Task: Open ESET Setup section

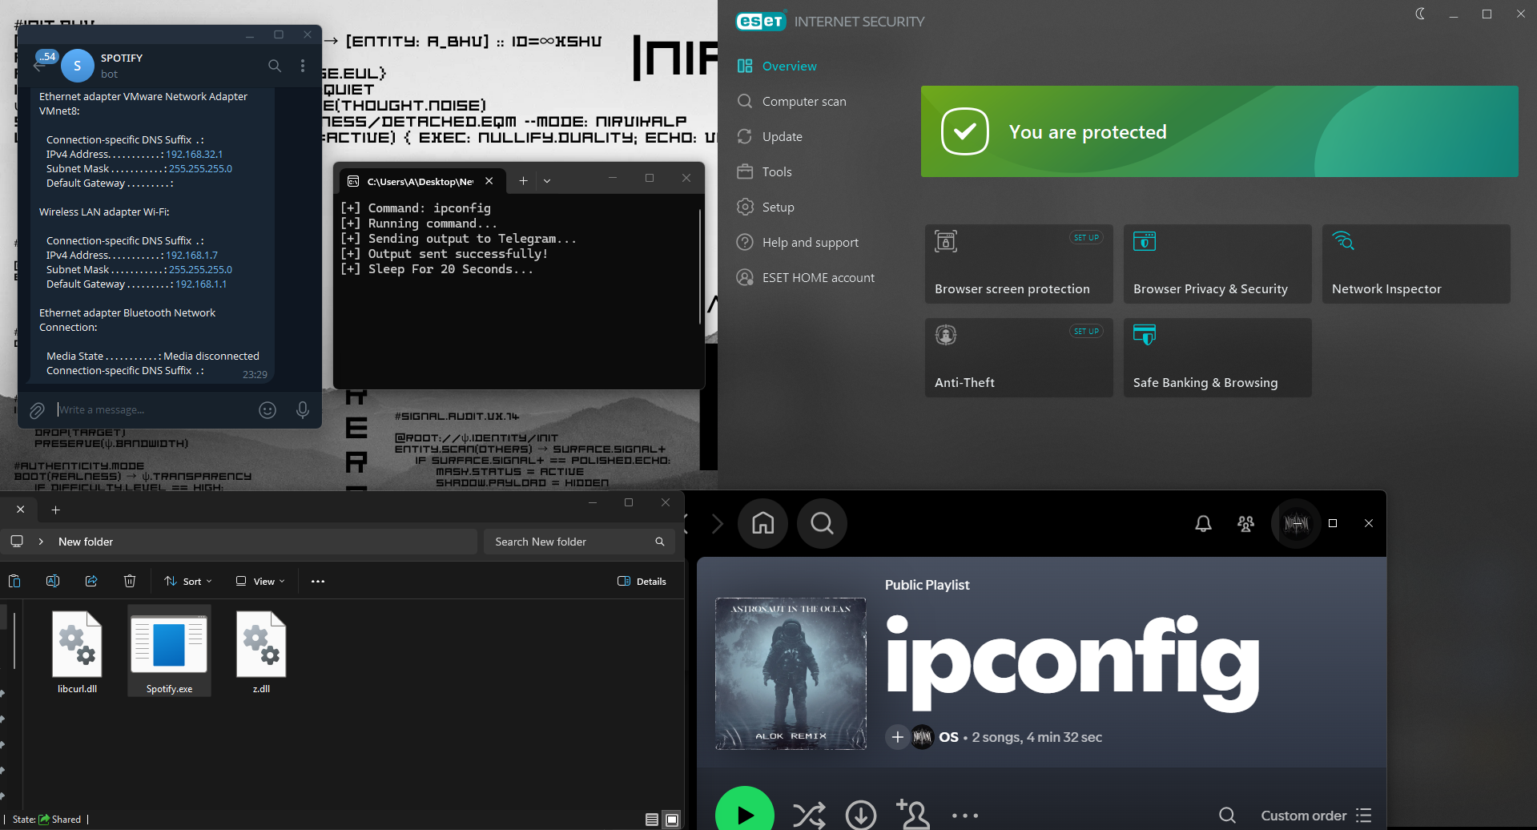Action: [766, 207]
